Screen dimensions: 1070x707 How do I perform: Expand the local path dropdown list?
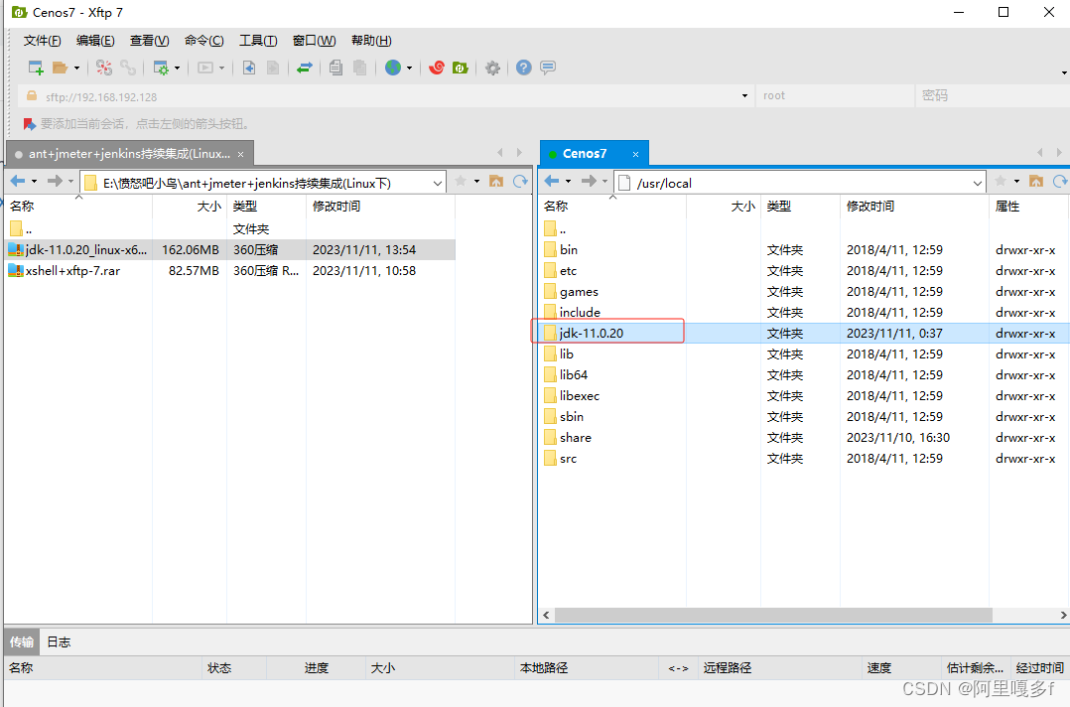pos(437,183)
